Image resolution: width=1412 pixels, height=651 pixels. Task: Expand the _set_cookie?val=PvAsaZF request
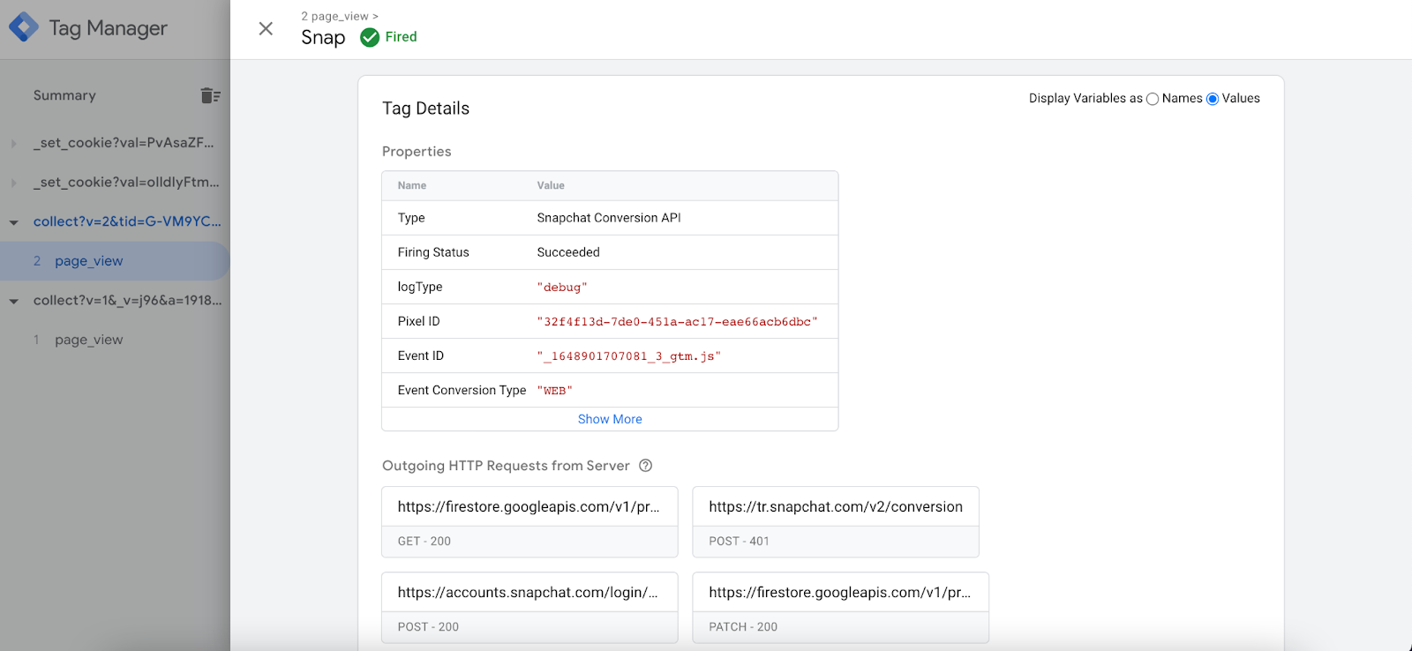tap(13, 144)
